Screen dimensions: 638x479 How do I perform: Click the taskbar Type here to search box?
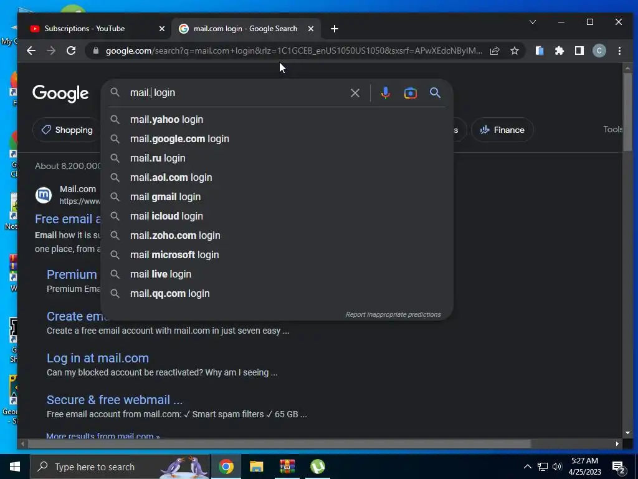pyautogui.click(x=120, y=467)
